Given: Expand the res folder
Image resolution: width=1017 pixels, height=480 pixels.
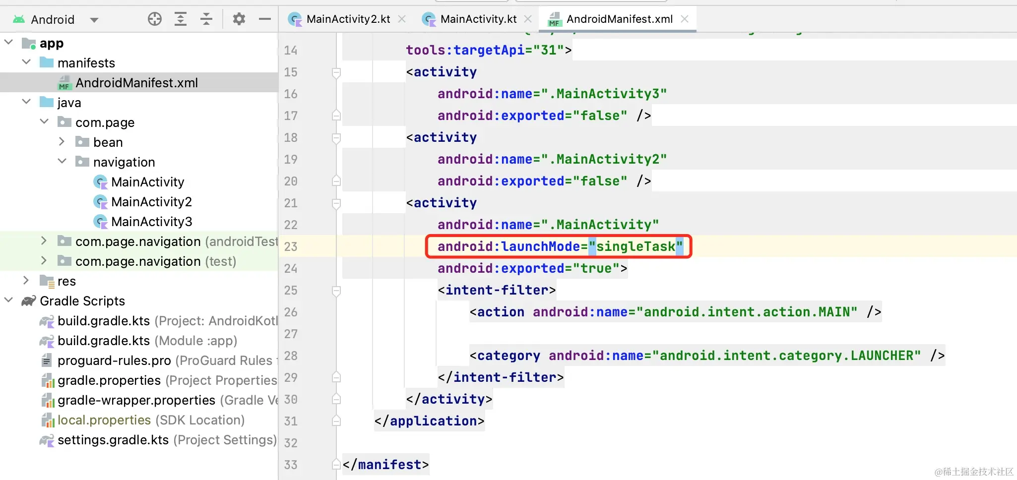Looking at the screenshot, I should click(x=26, y=280).
